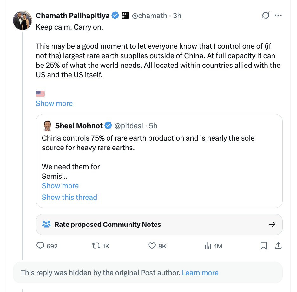
Task: Expand quoted Sheel Mohnot post text
Action: pyautogui.click(x=60, y=186)
